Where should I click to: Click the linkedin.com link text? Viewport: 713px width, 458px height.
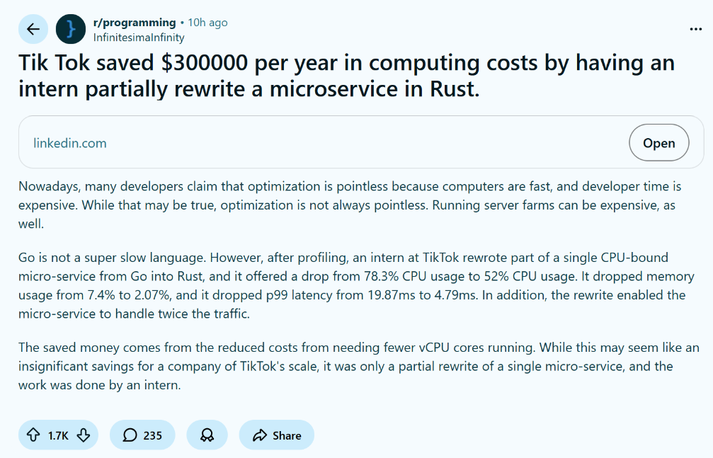click(70, 143)
